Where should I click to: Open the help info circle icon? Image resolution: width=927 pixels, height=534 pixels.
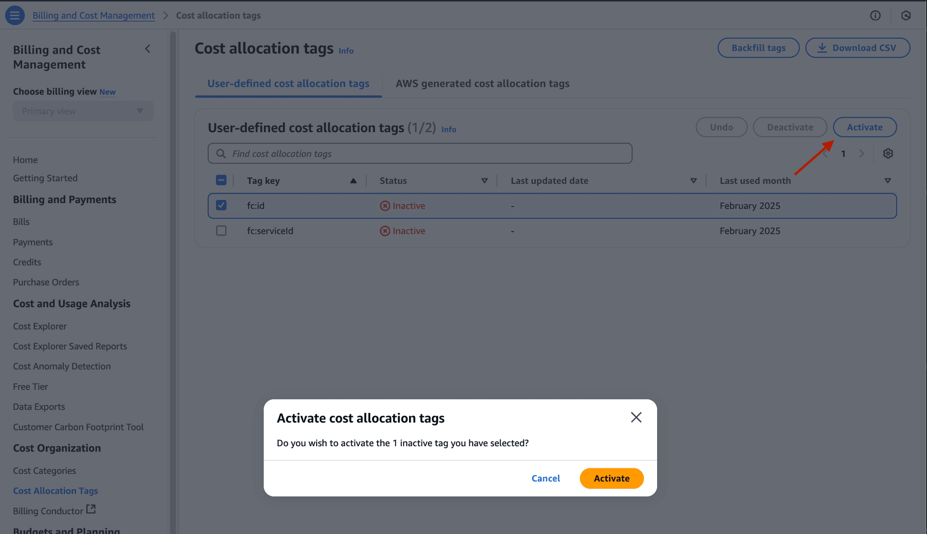click(875, 15)
